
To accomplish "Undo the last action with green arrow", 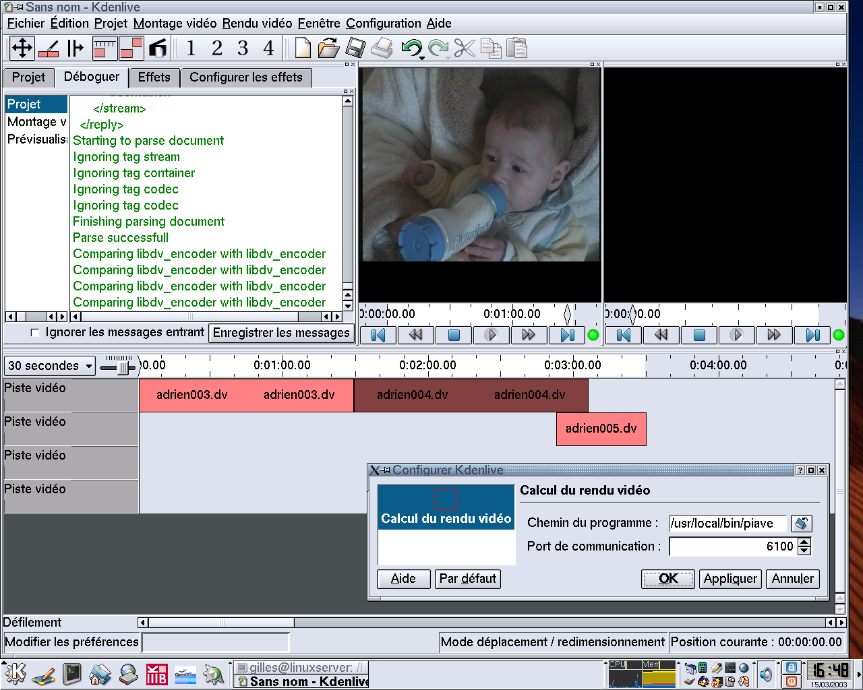I will click(x=410, y=48).
